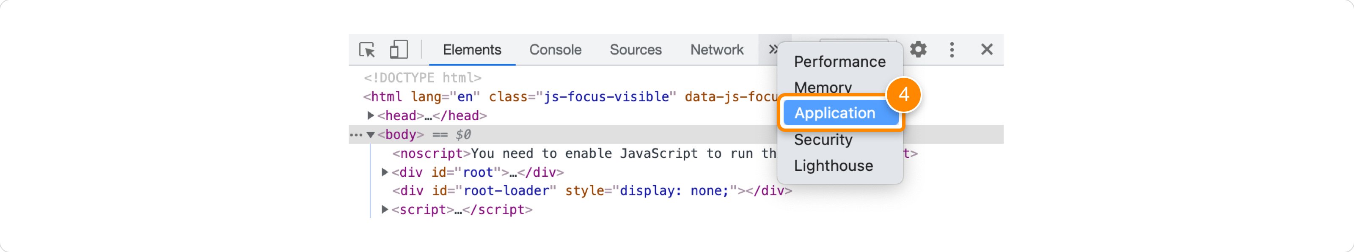Expand the div id root node
Image resolution: width=1354 pixels, height=252 pixels.
pos(385,172)
